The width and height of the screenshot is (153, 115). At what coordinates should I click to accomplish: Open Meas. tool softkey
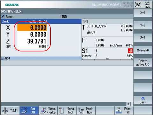click(67, 111)
